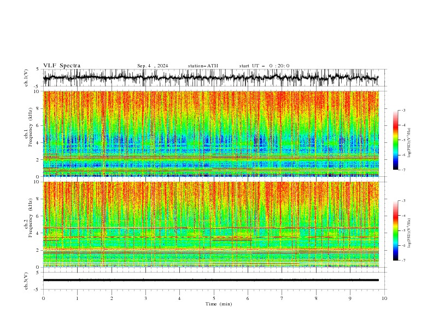433x335 pixels.
Task: Click the "ch.1(V)" waveform axis label
Action: click(26, 78)
